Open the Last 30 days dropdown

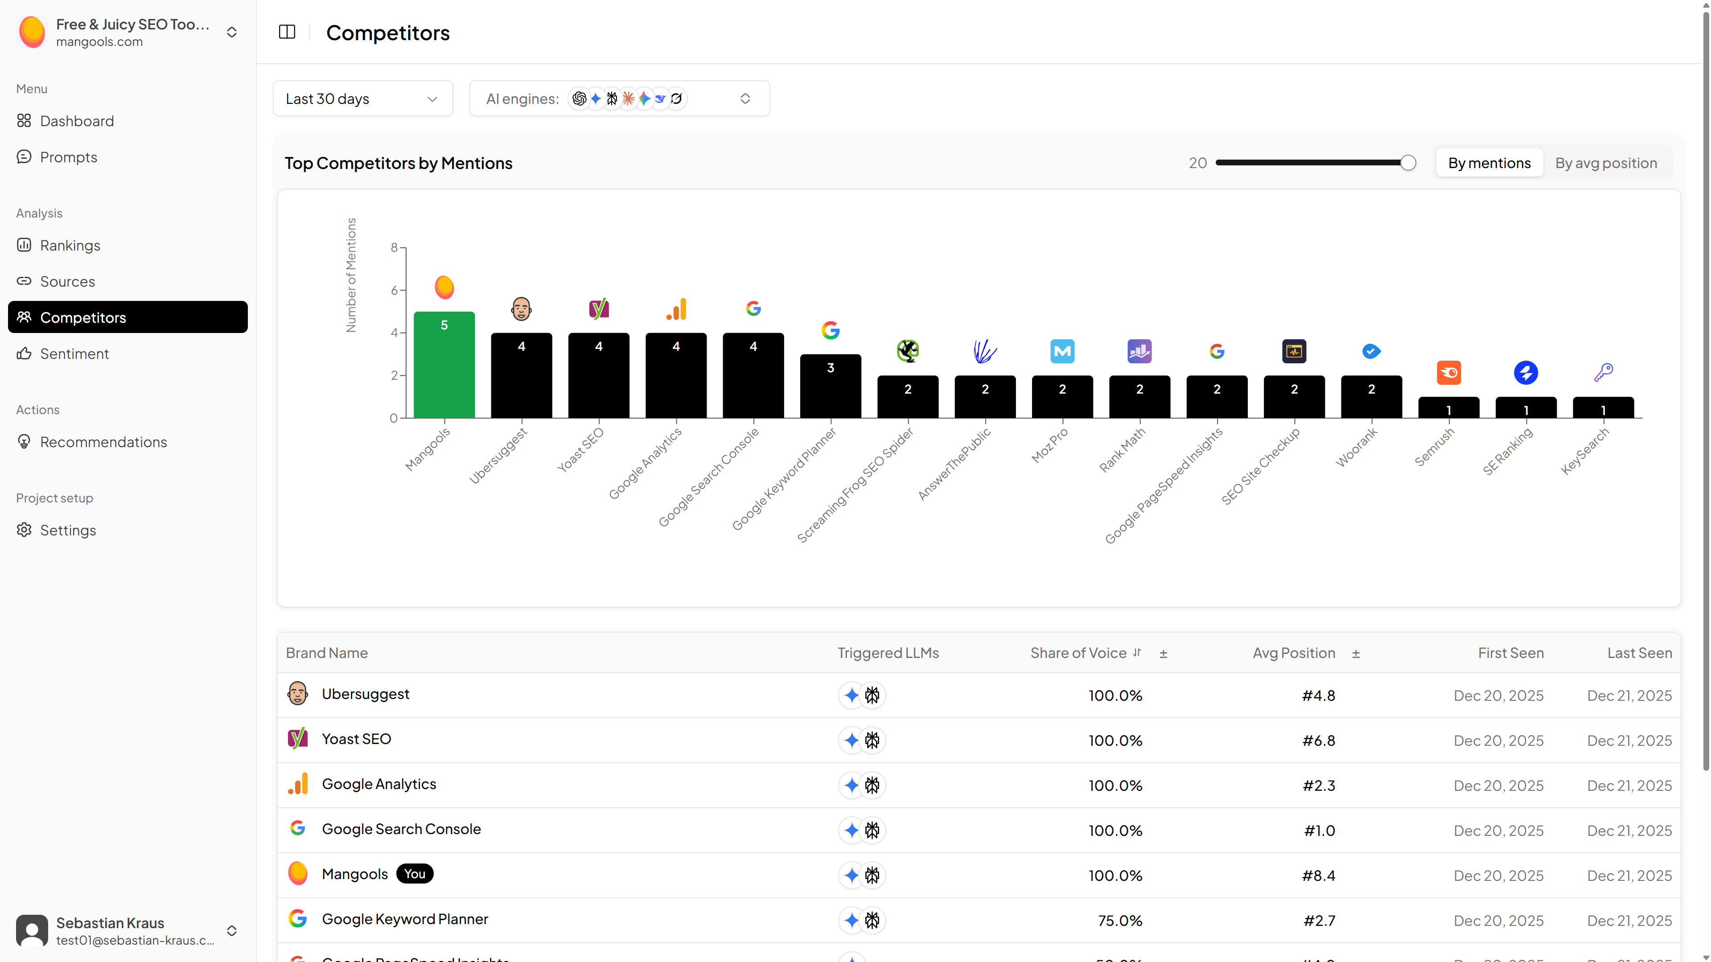point(362,99)
